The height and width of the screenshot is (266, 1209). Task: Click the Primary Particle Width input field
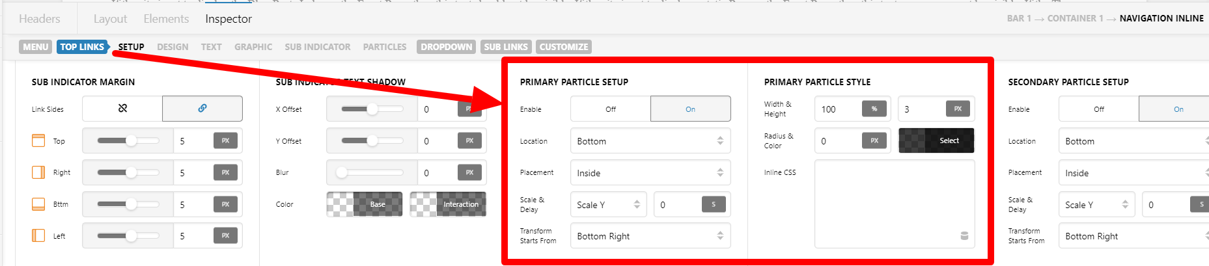[837, 109]
